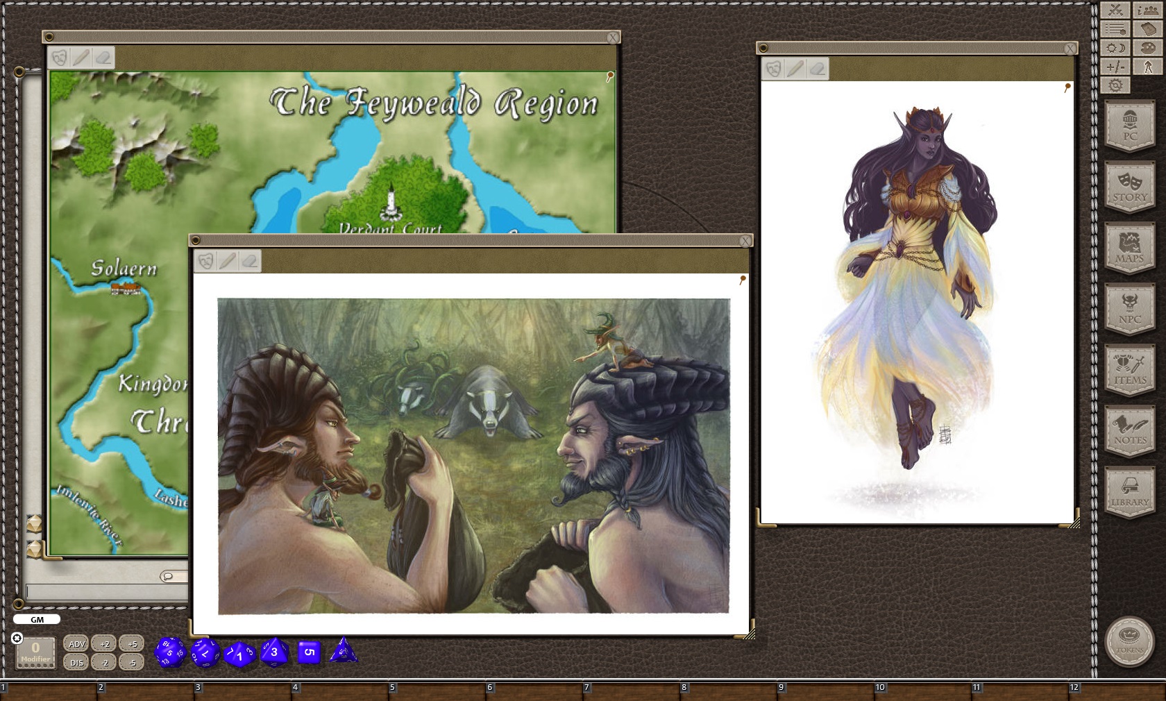Click the -2 modifier button
Viewport: 1166px width, 701px height.
(103, 662)
